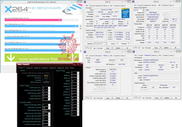Click the DRAM Refresh Interval field showing 10000
The image size is (182, 127).
(46, 111)
